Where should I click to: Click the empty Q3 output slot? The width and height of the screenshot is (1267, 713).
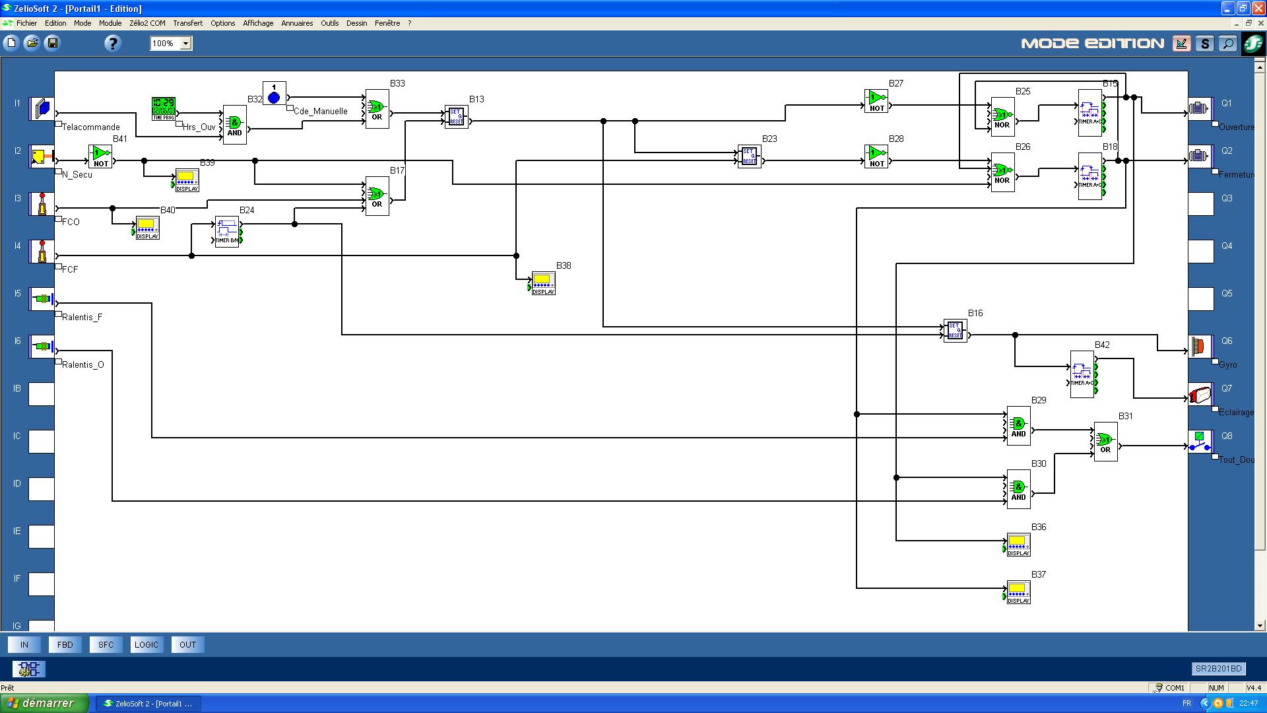[1200, 204]
